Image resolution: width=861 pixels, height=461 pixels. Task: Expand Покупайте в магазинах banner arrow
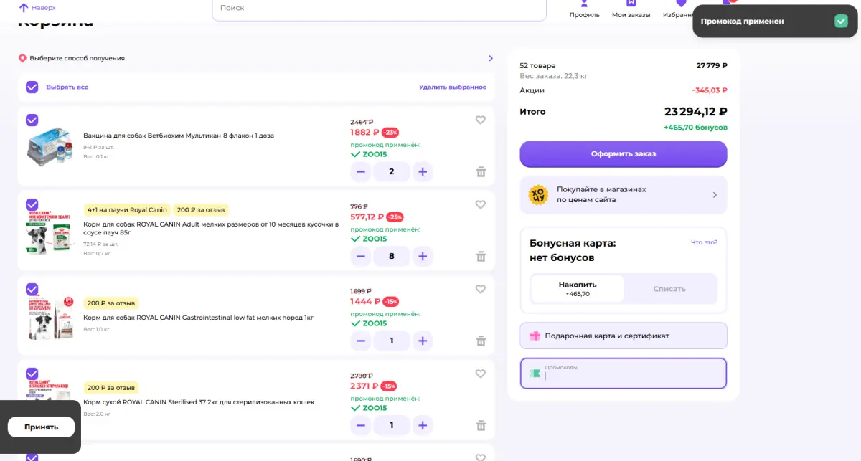(x=715, y=195)
